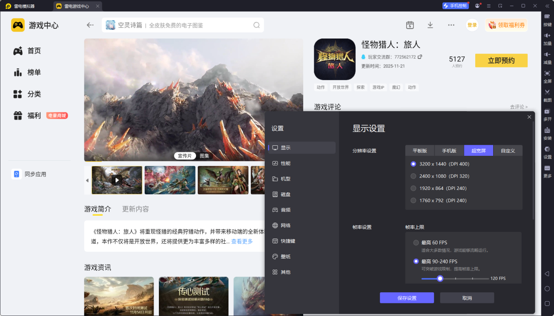The width and height of the screenshot is (554, 316).
Task: Open 其他 settings category
Action: [x=302, y=272]
